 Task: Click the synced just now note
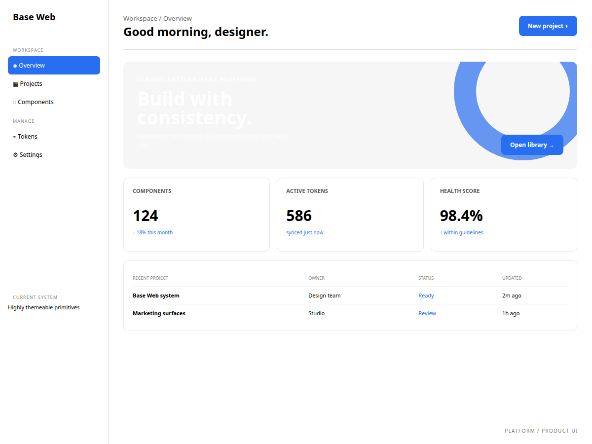305,232
